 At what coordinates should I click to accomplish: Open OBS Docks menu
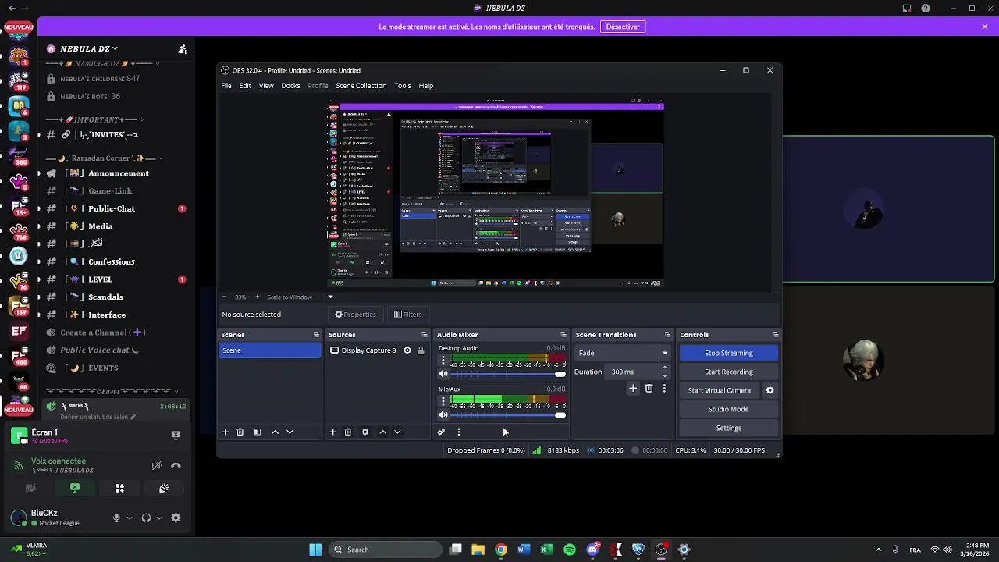290,86
